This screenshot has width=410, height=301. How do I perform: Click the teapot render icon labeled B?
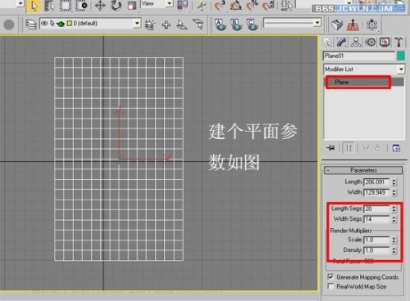236,25
